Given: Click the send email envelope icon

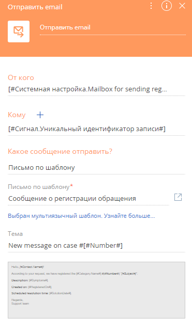Looking at the screenshot, I should click(x=19, y=31).
